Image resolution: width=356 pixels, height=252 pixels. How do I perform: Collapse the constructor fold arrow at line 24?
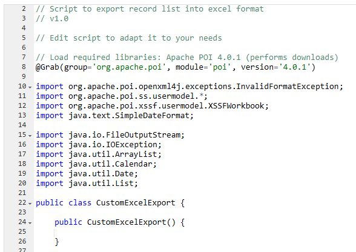[30, 223]
